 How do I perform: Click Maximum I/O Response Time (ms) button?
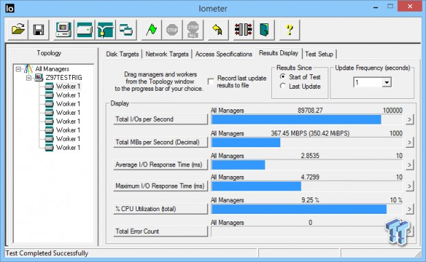[160, 186]
